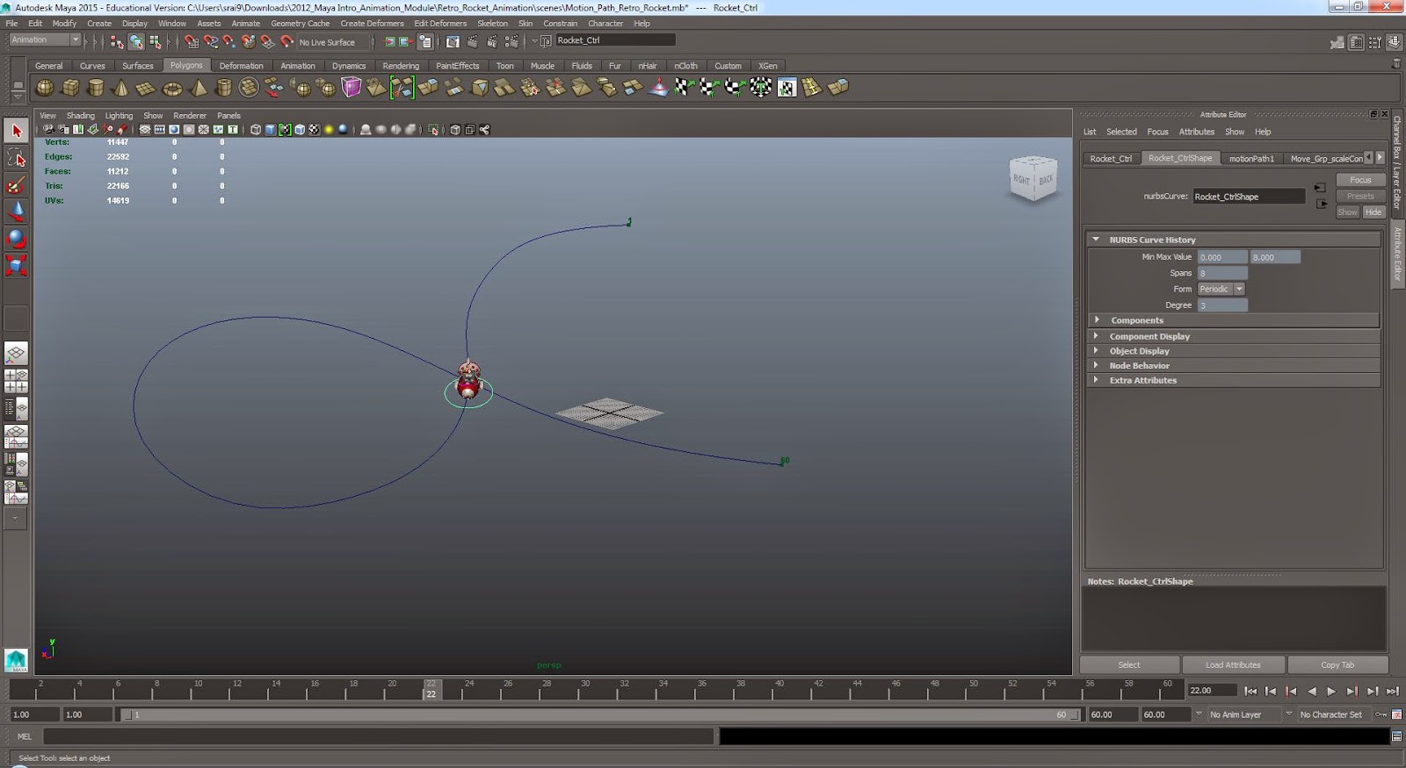Create a polygon plane from the shelf
The width and height of the screenshot is (1406, 768).
click(147, 87)
